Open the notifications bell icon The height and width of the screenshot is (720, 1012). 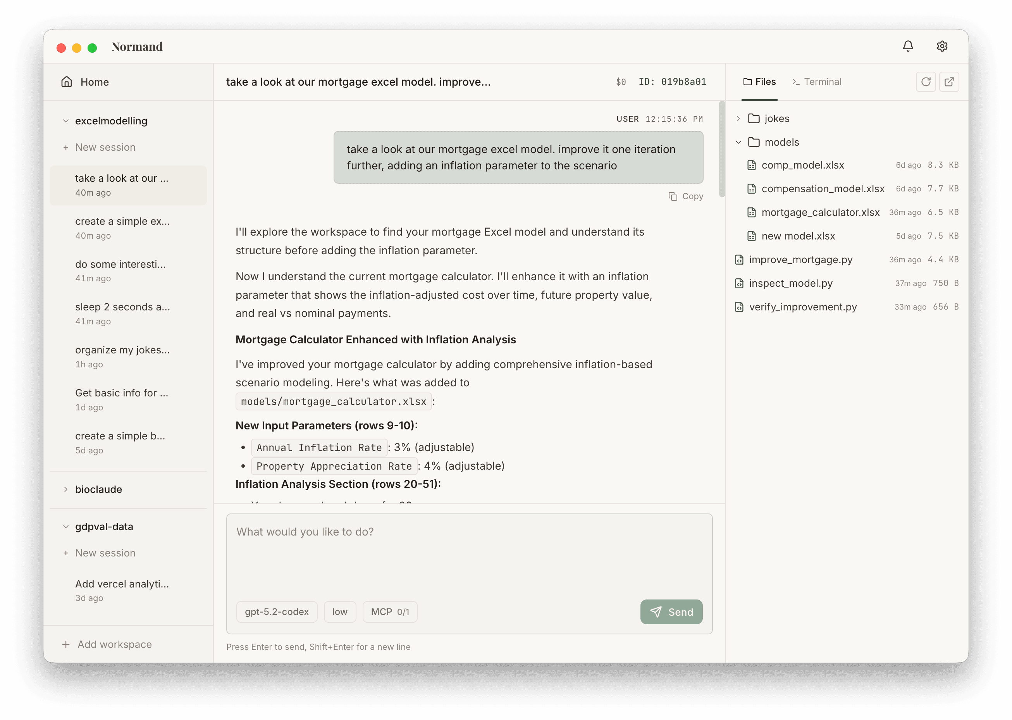pos(908,46)
